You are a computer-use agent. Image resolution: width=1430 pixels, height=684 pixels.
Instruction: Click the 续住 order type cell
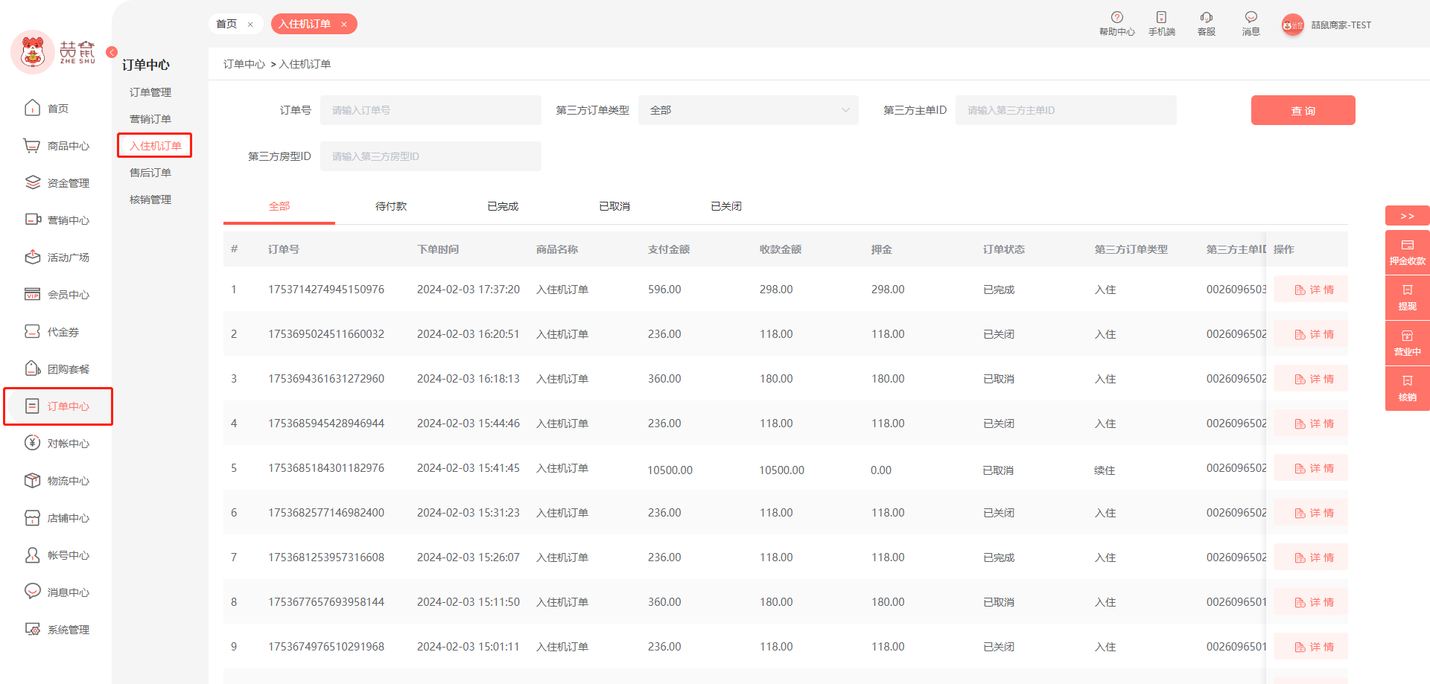(x=1105, y=470)
